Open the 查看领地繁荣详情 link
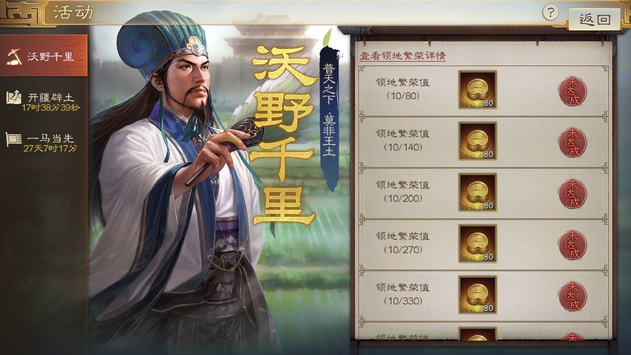This screenshot has height=355, width=631. (403, 56)
